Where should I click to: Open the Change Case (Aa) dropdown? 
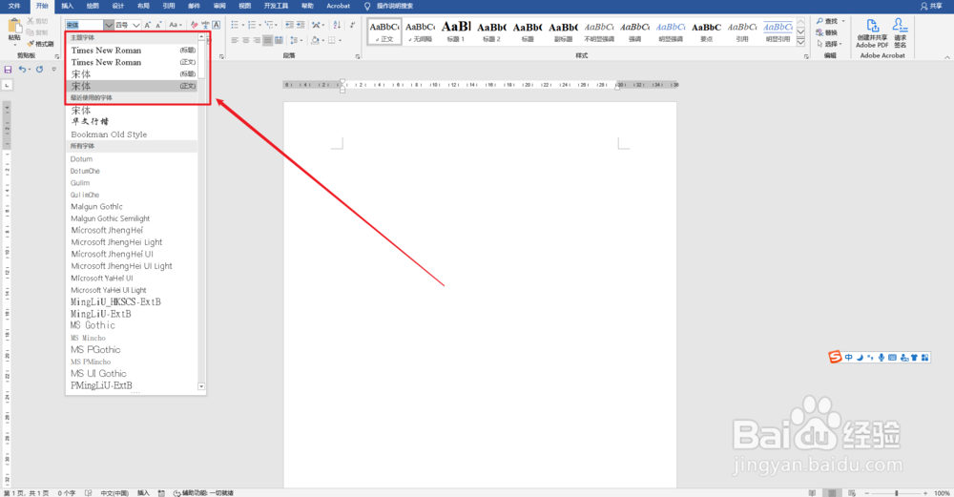coord(176,25)
